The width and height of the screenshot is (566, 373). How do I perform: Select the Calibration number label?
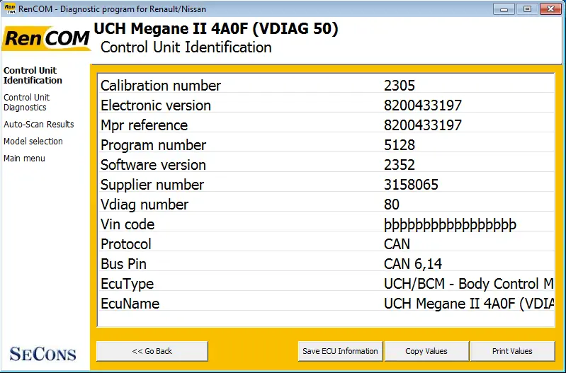[x=161, y=86]
